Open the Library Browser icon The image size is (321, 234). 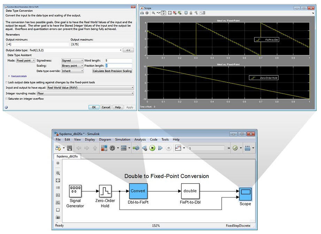point(104,148)
